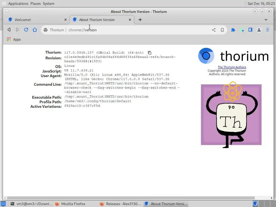This screenshot has width=276, height=207.
Task: Open the Apps shortcut in the bookmarks bar
Action: 14,39
